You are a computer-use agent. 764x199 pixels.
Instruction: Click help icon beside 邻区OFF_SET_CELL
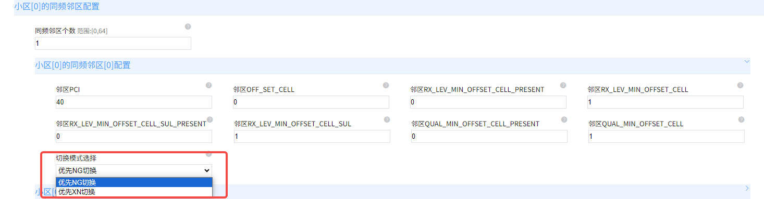click(x=386, y=85)
